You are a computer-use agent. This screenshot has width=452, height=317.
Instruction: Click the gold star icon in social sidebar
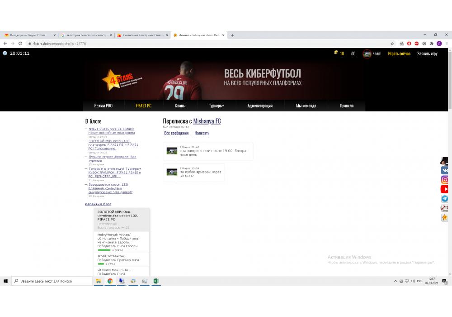tap(444, 217)
